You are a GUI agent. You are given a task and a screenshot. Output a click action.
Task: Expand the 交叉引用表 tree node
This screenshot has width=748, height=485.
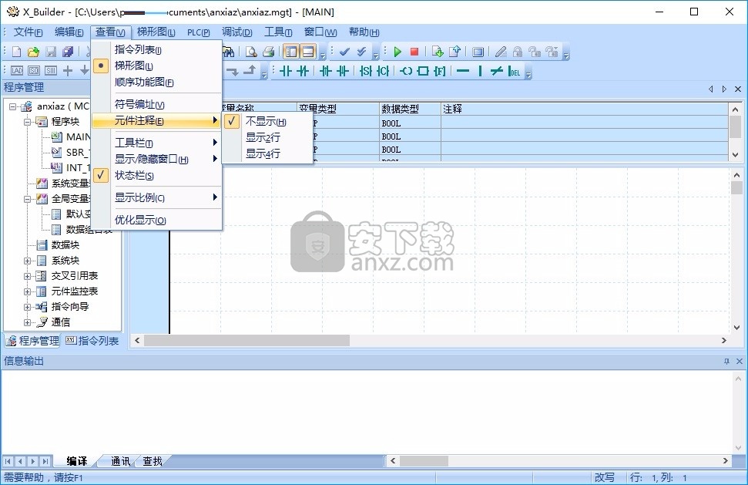(x=28, y=276)
